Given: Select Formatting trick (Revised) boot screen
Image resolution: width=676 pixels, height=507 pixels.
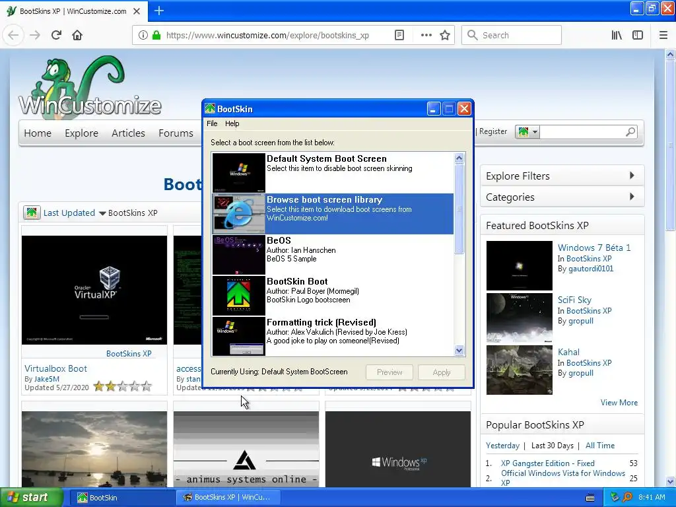Looking at the screenshot, I should (333, 336).
